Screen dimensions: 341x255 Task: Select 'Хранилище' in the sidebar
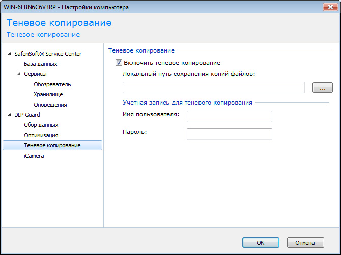point(48,94)
